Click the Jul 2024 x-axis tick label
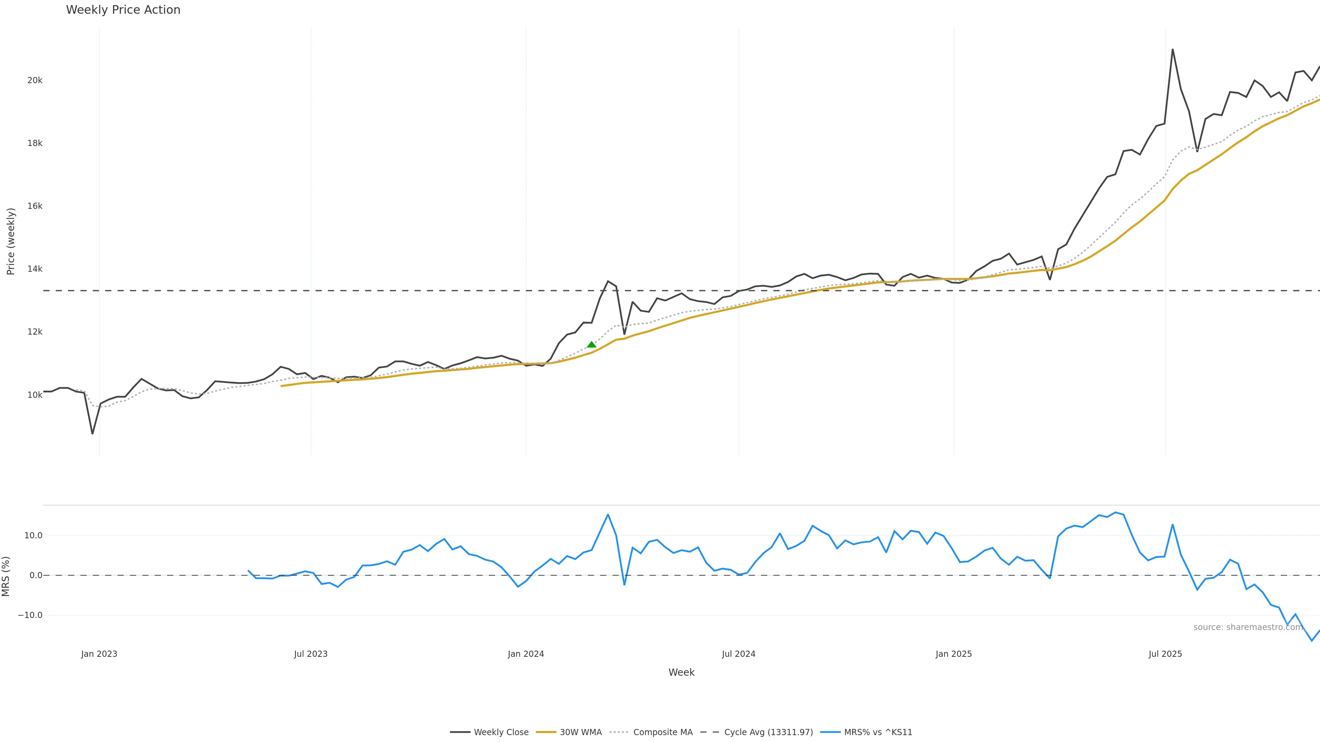The image size is (1320, 742). [738, 654]
